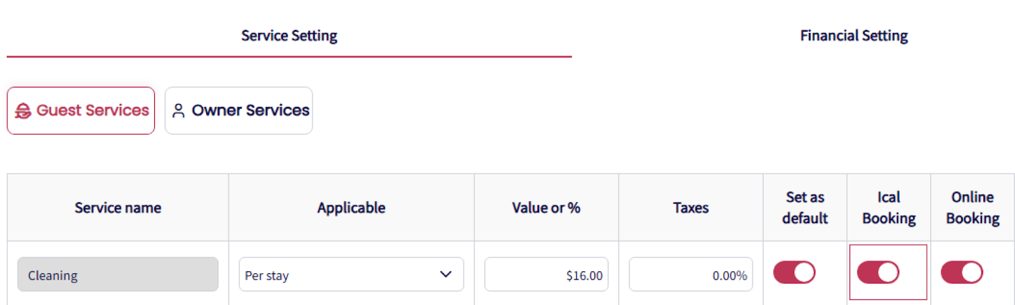Open the Per stay applicable dropdown

click(351, 275)
